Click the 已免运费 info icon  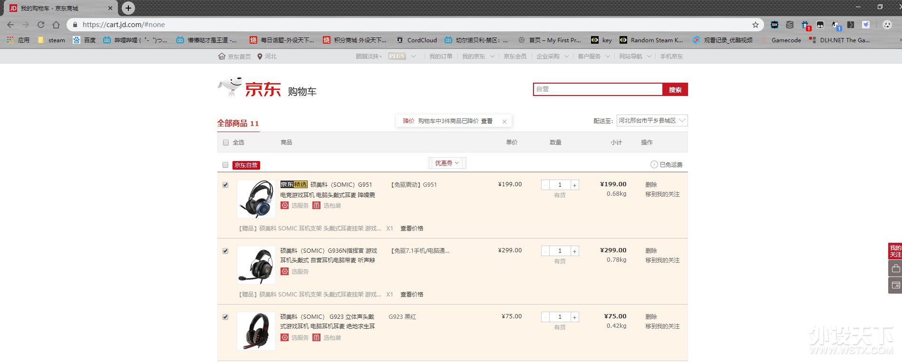654,165
